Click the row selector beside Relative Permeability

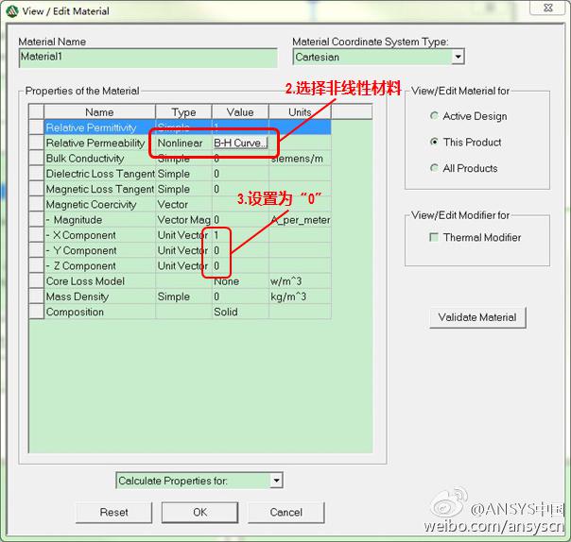tap(37, 143)
